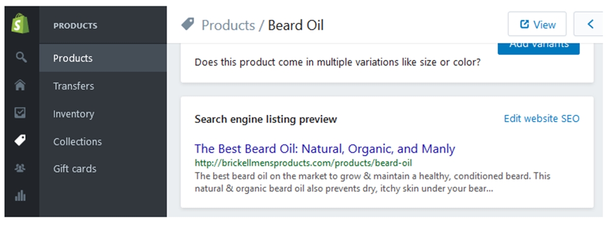This screenshot has height=228, width=610.
Task: Click the Products breadcrumb link
Action: [x=228, y=25]
